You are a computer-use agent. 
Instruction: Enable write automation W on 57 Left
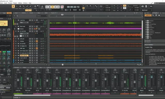click(23, 36)
